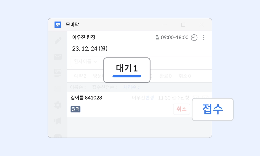Screen dimensions: 260x156
Task: Sort list by 이름순
Action: tap(78, 87)
